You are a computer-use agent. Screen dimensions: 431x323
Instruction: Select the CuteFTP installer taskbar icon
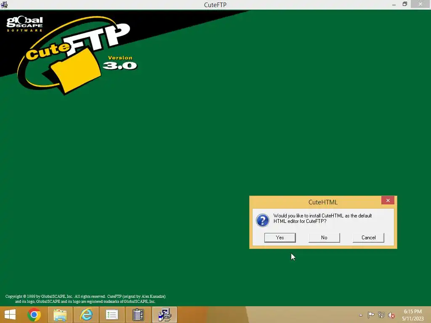tap(165, 315)
